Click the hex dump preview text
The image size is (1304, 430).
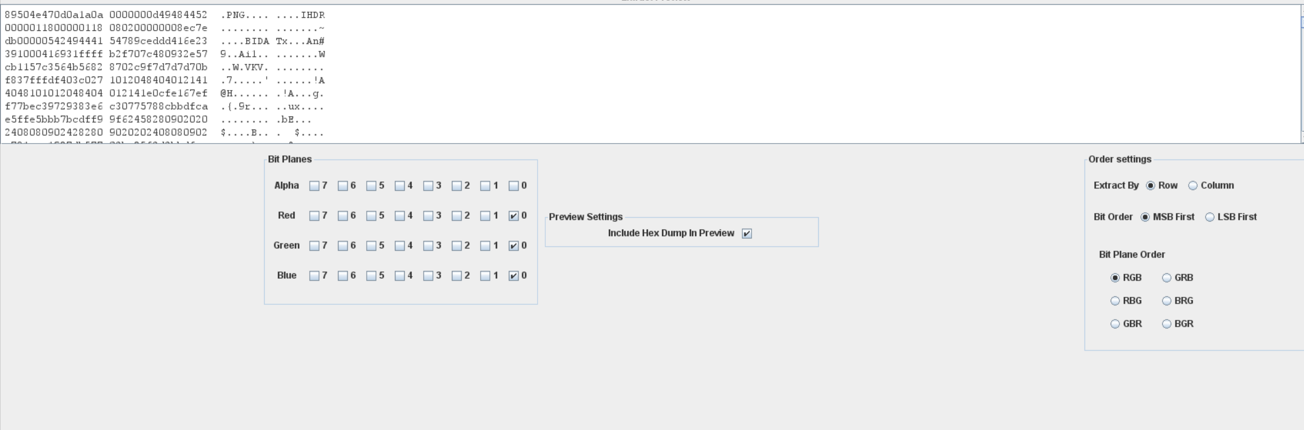650,74
